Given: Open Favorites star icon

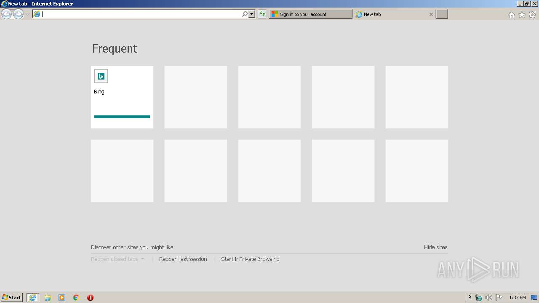Looking at the screenshot, I should click(x=522, y=15).
